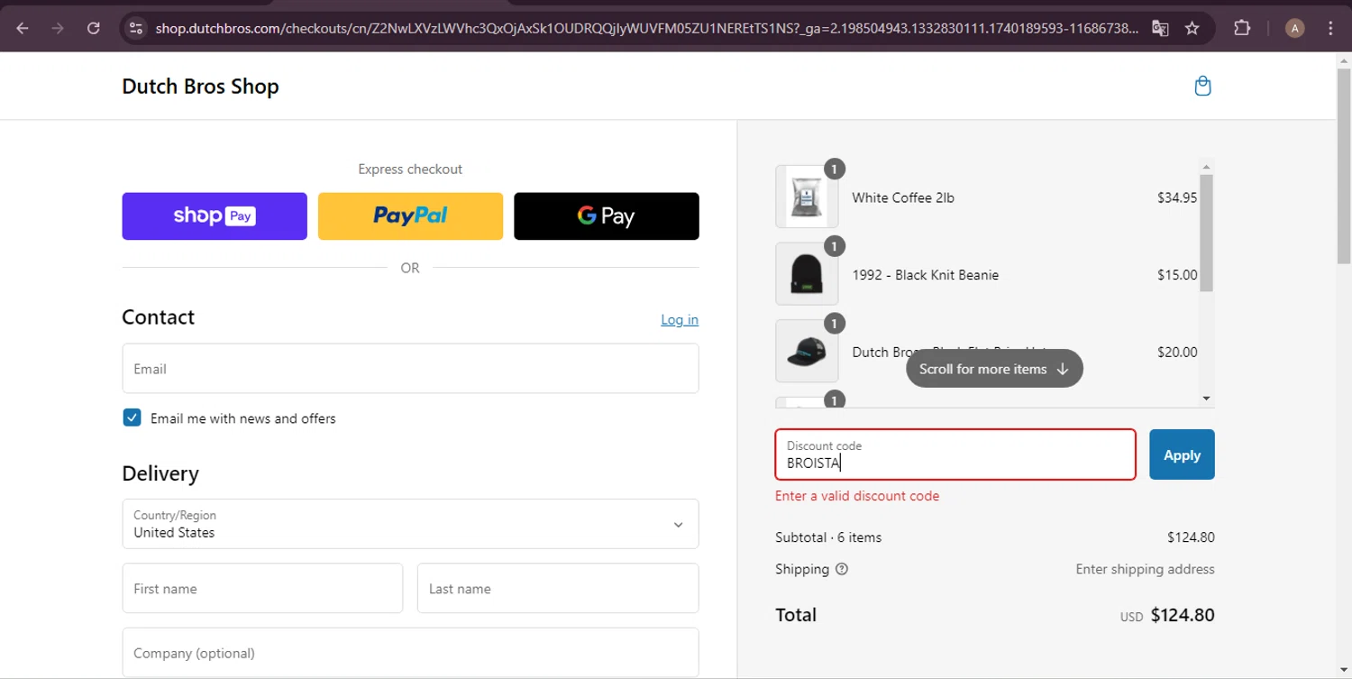Toggle Email me with news and offers
The height and width of the screenshot is (679, 1352).
pyautogui.click(x=132, y=417)
